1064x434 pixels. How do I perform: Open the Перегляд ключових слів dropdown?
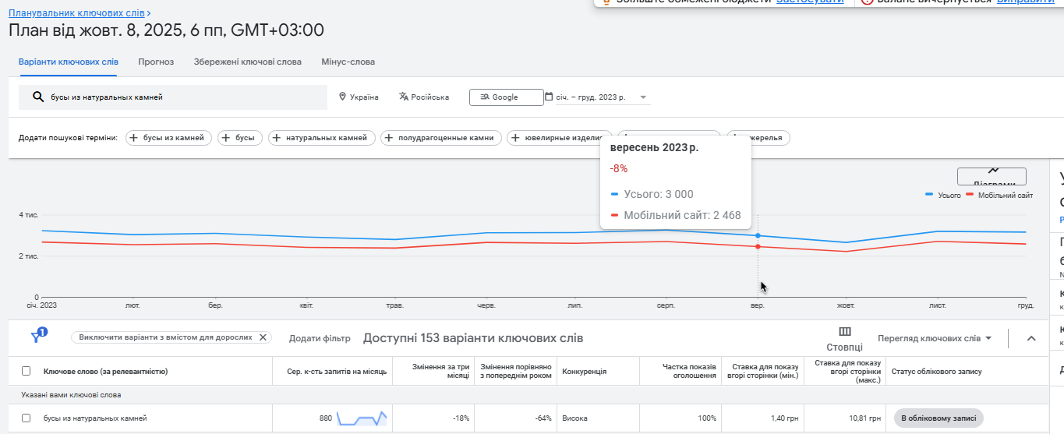(x=934, y=338)
